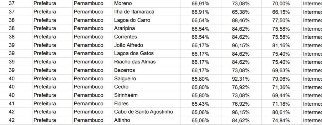Select the Flores cell

[x=147, y=104]
